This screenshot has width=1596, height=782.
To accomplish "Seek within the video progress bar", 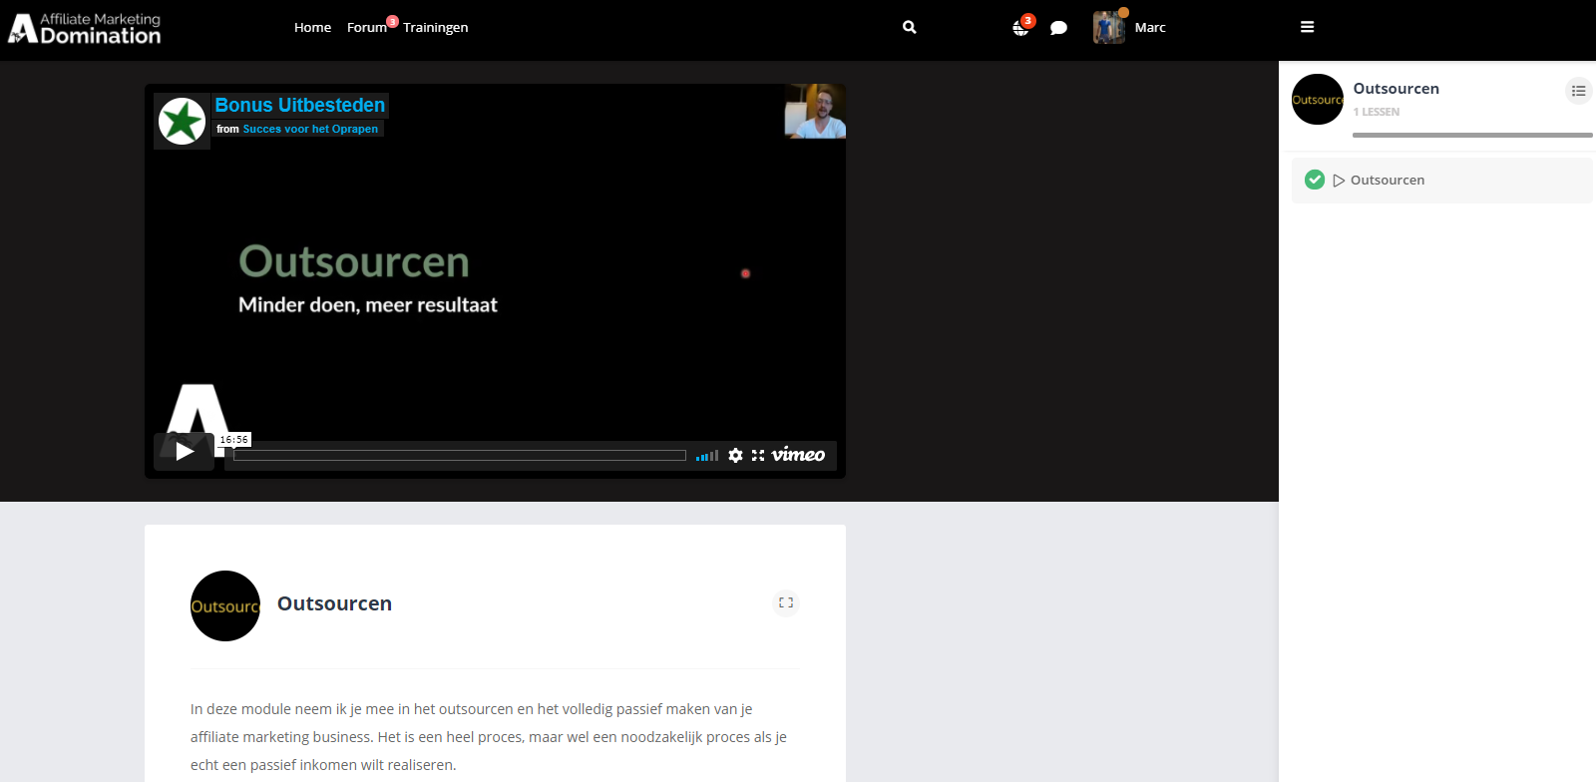I will [459, 456].
